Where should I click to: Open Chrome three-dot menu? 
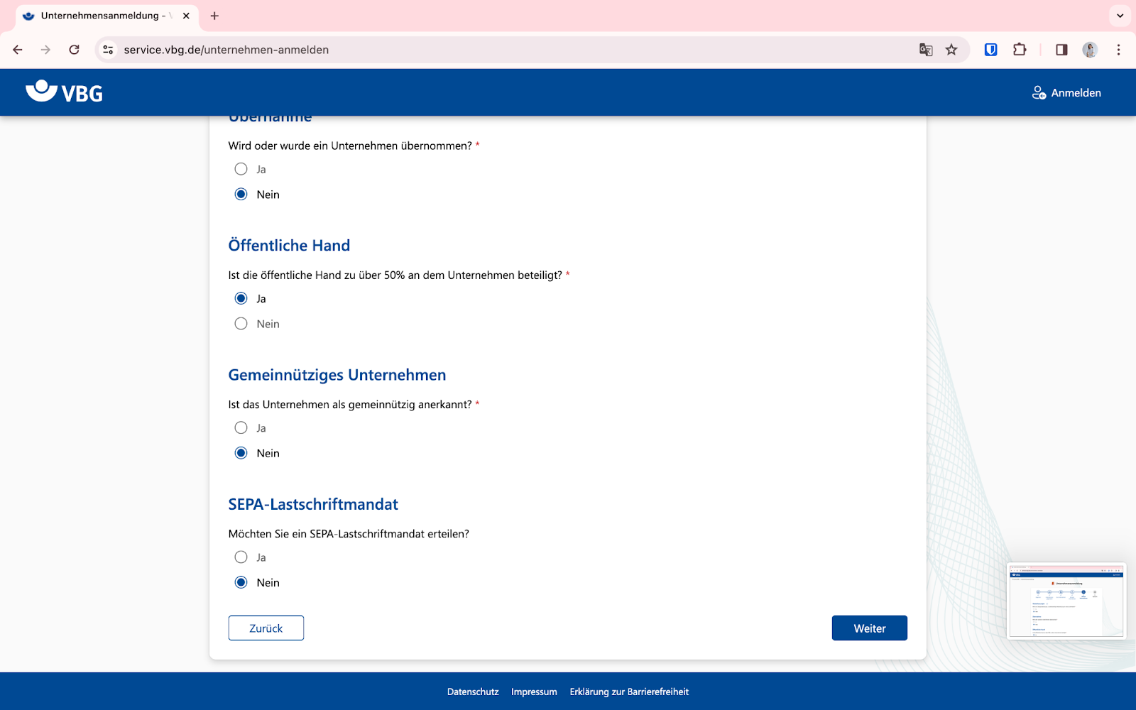[1118, 50]
